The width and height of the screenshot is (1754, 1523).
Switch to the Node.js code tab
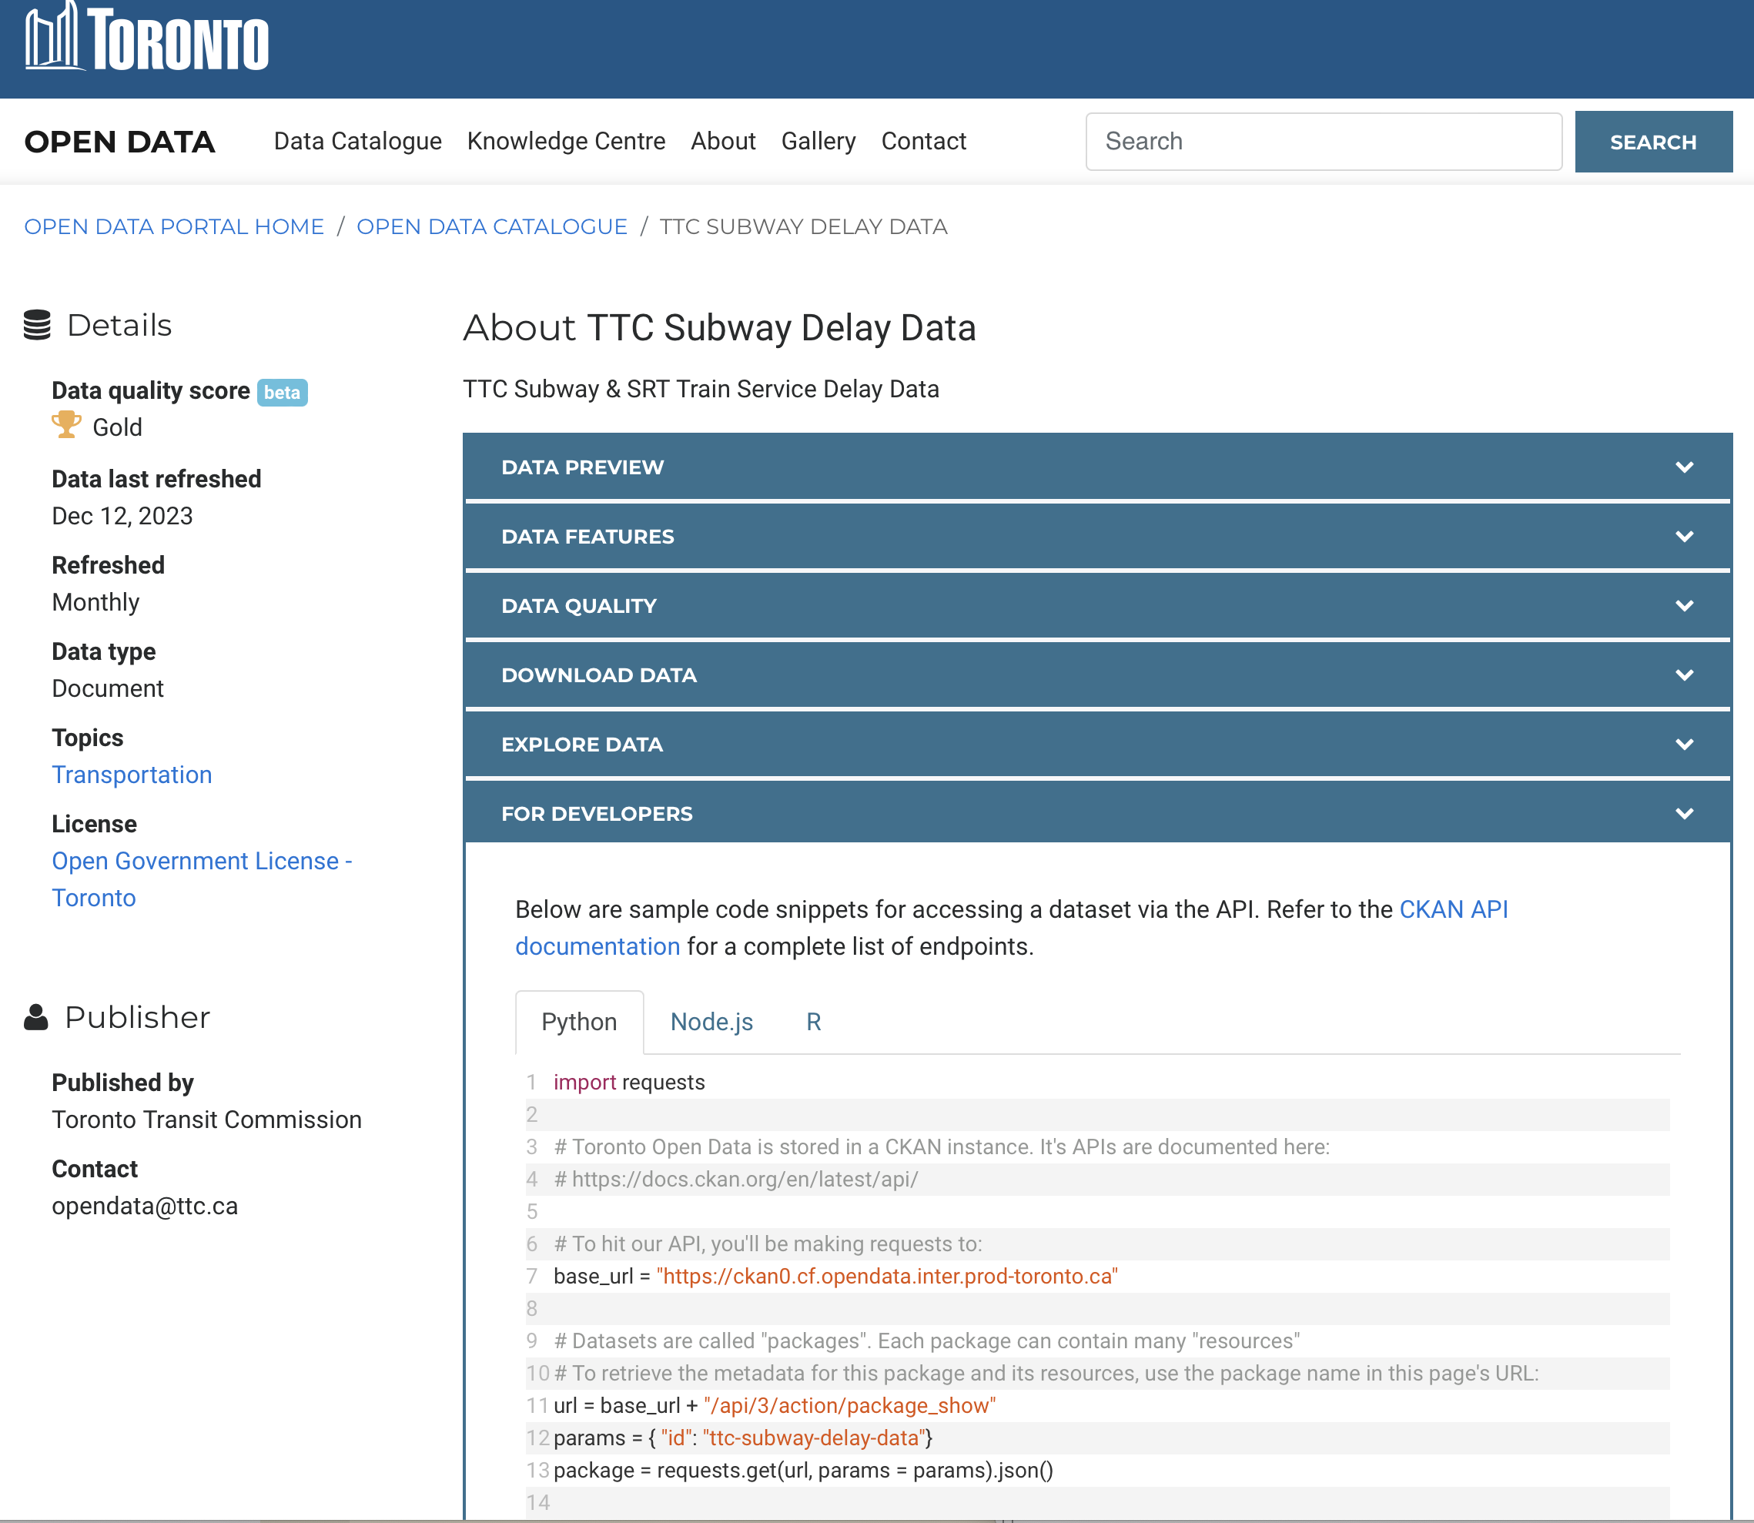point(712,1022)
